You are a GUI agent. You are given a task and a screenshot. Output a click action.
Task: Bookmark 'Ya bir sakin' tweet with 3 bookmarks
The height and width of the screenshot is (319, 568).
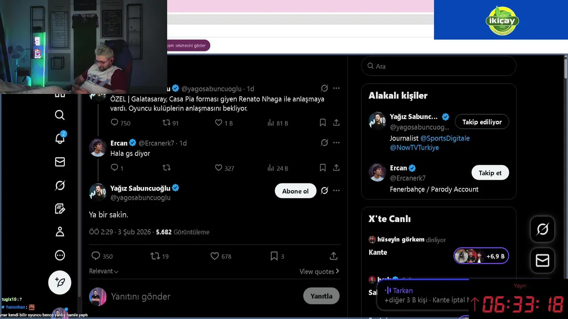[x=274, y=256]
